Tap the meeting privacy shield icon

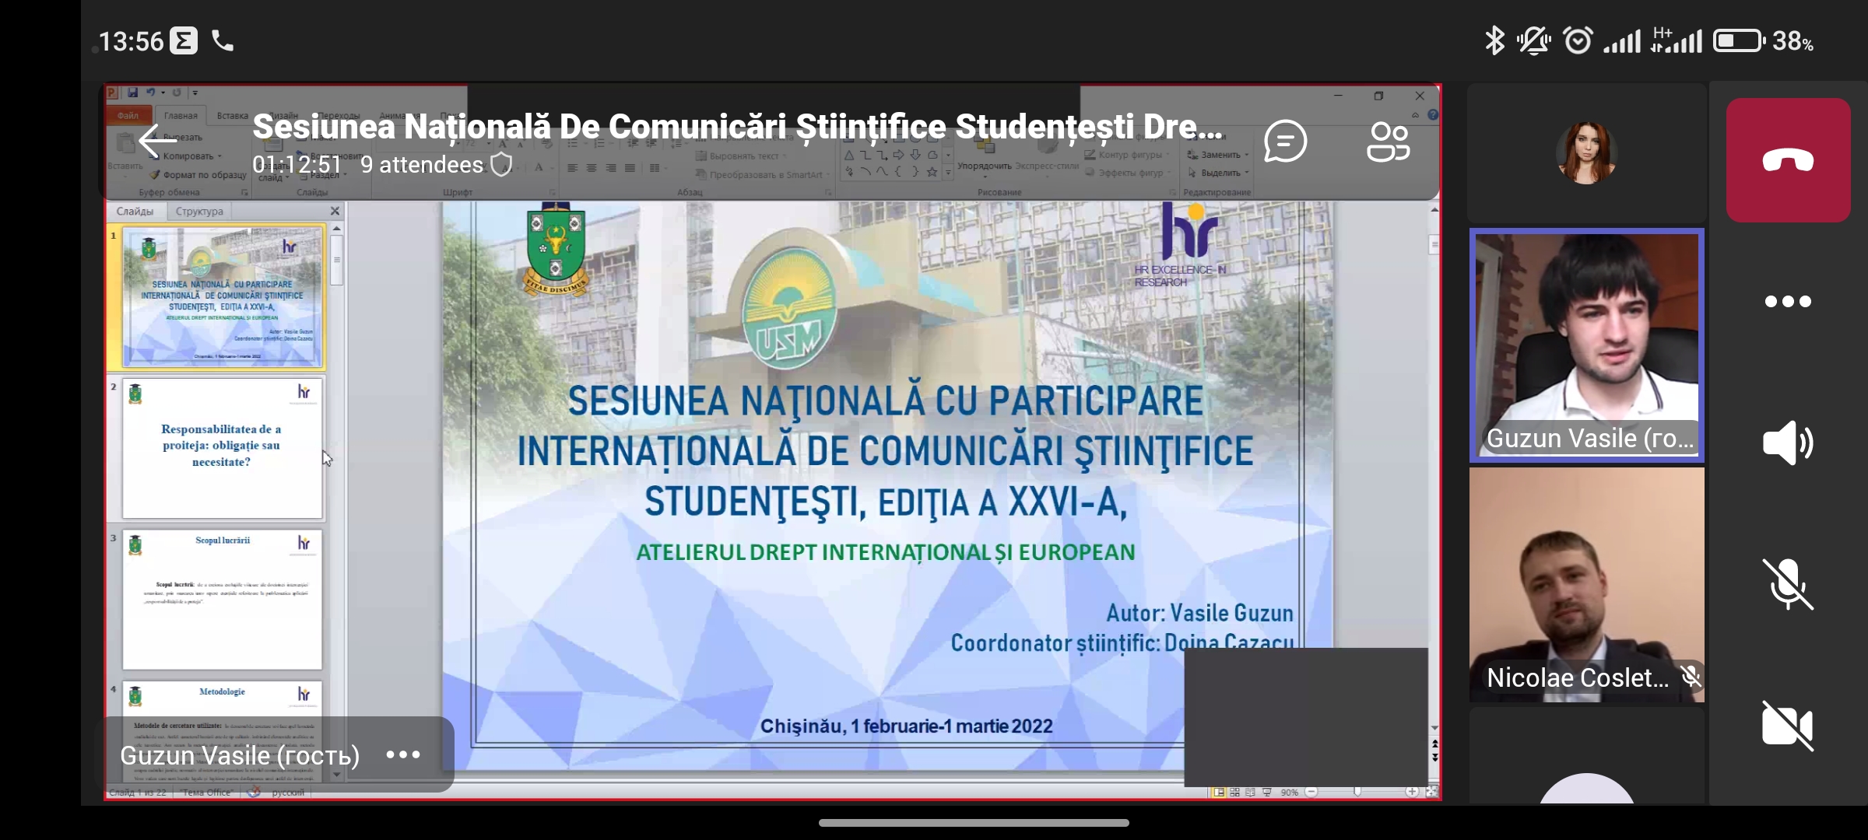(502, 165)
